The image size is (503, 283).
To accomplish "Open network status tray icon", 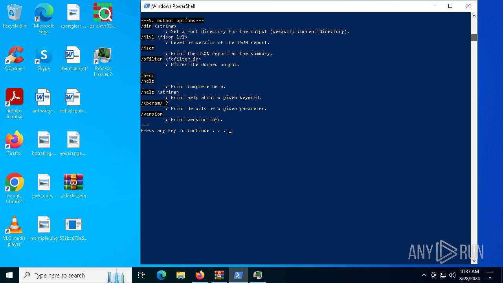I will click(443, 275).
